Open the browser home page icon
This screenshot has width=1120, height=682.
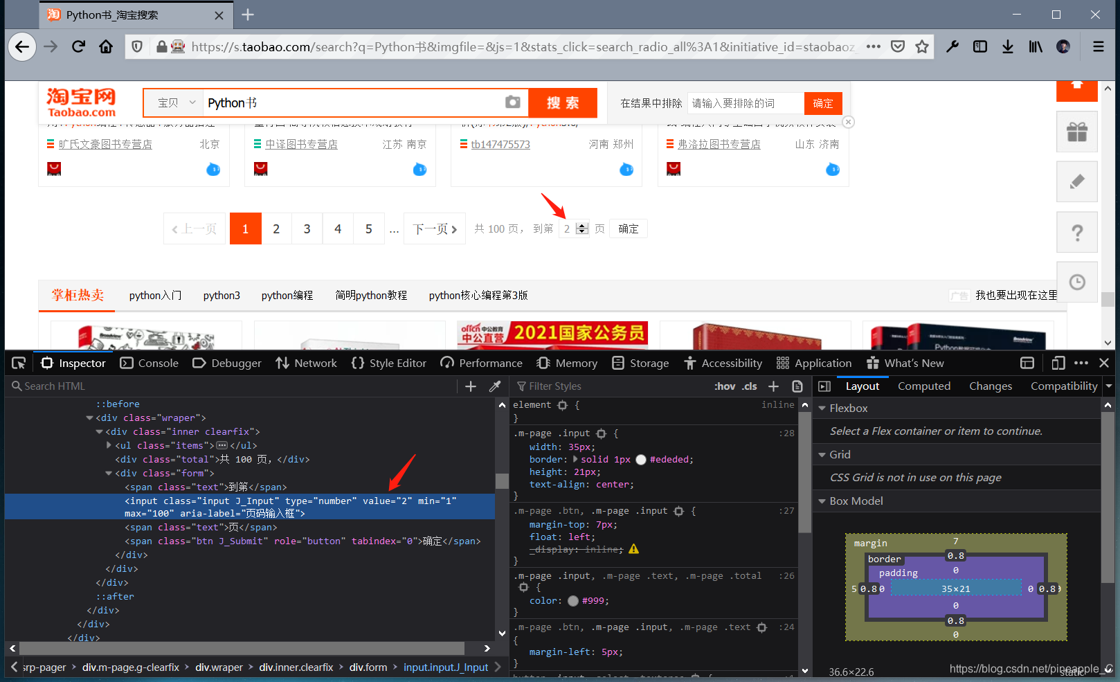106,46
